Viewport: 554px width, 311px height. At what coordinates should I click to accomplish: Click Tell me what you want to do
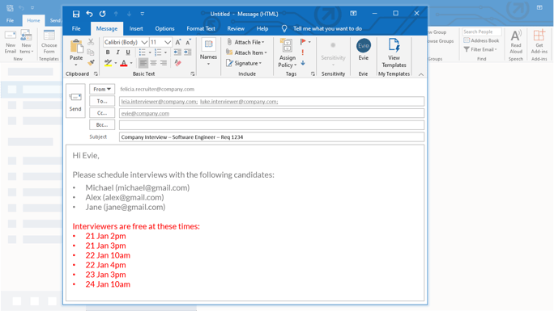coord(327,28)
